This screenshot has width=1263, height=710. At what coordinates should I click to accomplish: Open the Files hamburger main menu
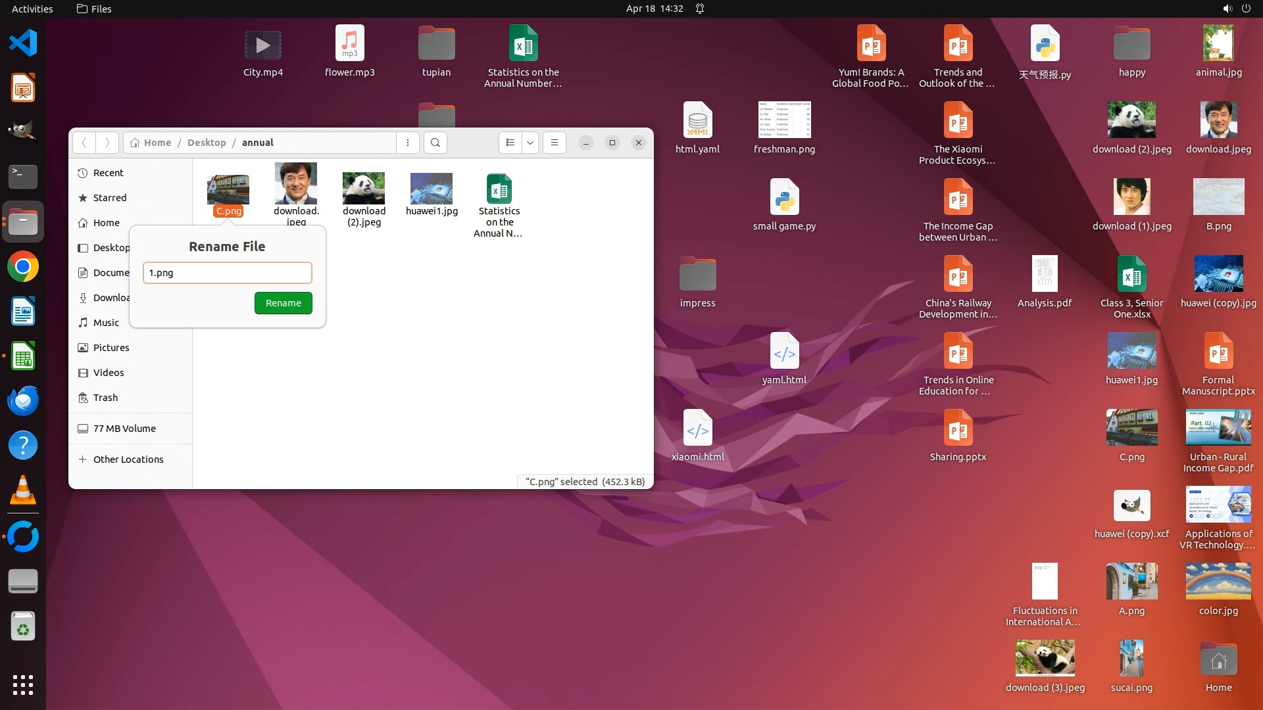click(x=555, y=143)
